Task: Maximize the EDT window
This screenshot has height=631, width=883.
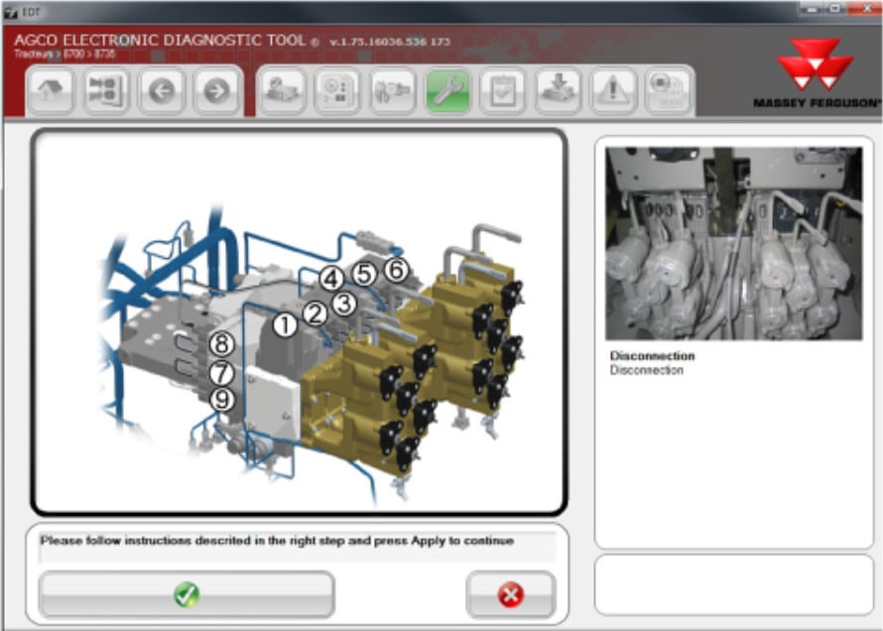Action: click(835, 9)
